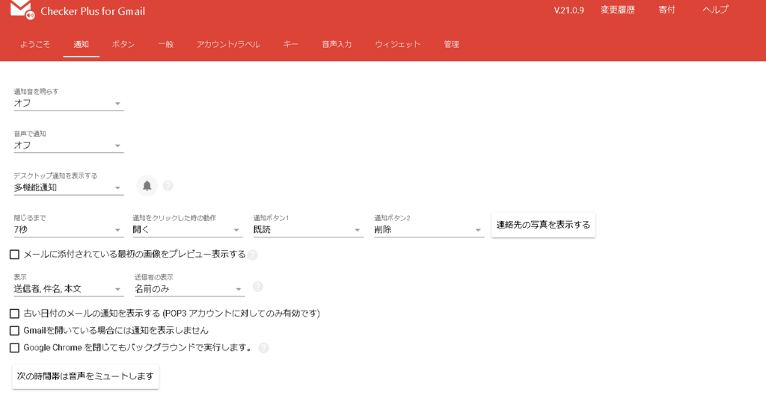Open the 変更履歴 link
Viewport: 766px width, 398px height.
pyautogui.click(x=617, y=10)
